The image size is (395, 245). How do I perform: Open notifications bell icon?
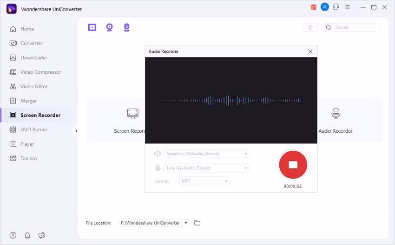tap(27, 235)
